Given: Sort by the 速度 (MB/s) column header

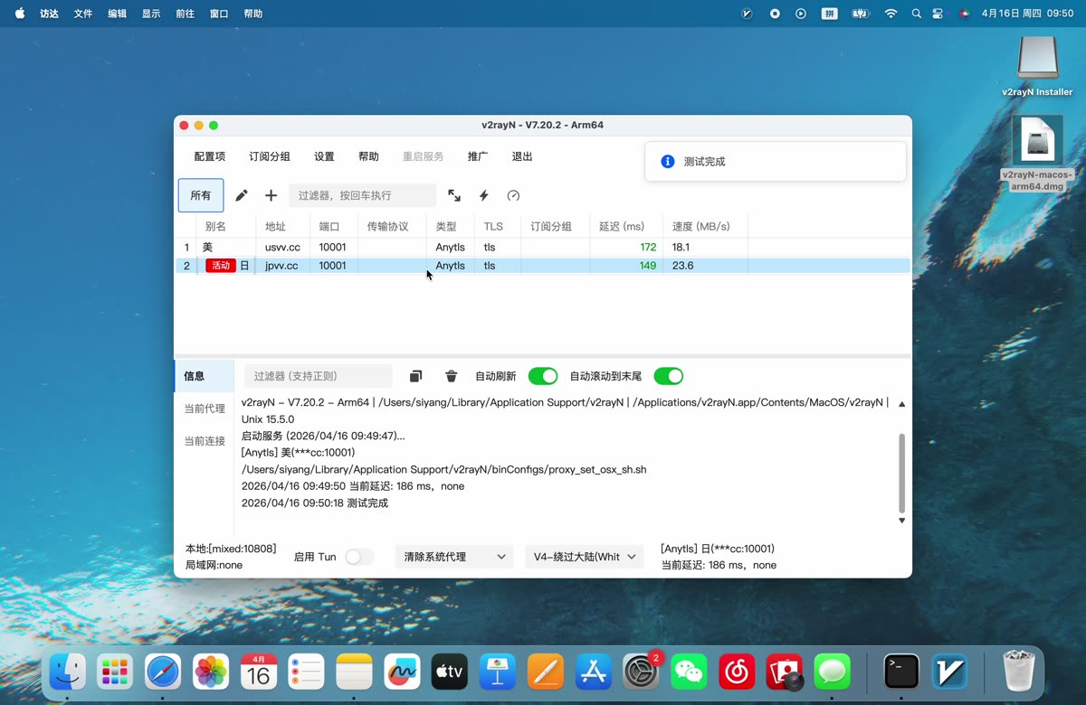Looking at the screenshot, I should (x=705, y=226).
